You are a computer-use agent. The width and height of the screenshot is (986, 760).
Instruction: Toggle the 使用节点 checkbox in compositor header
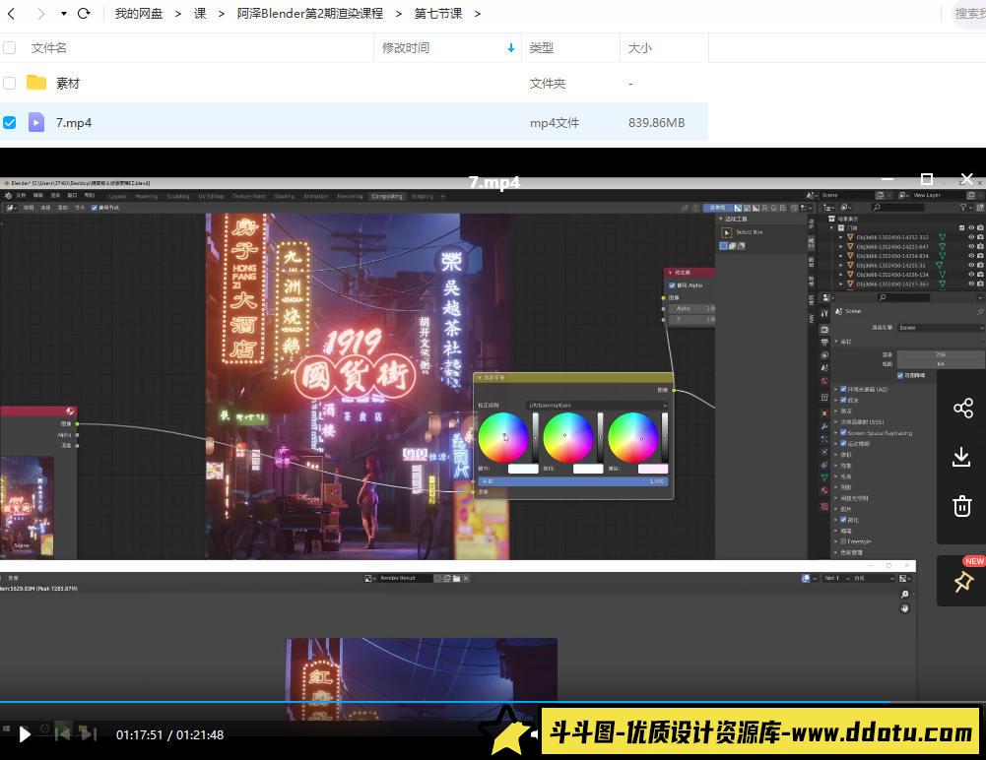click(95, 208)
